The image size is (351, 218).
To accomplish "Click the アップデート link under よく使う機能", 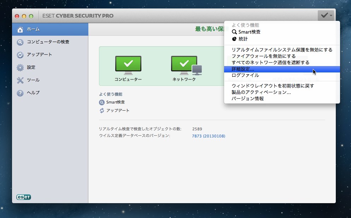I will point(118,111).
